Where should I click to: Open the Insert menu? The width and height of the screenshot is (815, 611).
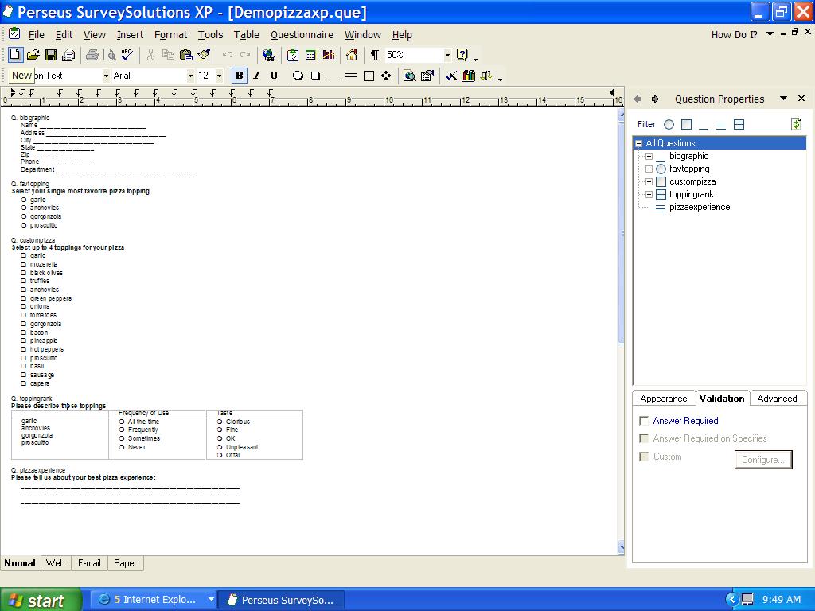pos(130,35)
